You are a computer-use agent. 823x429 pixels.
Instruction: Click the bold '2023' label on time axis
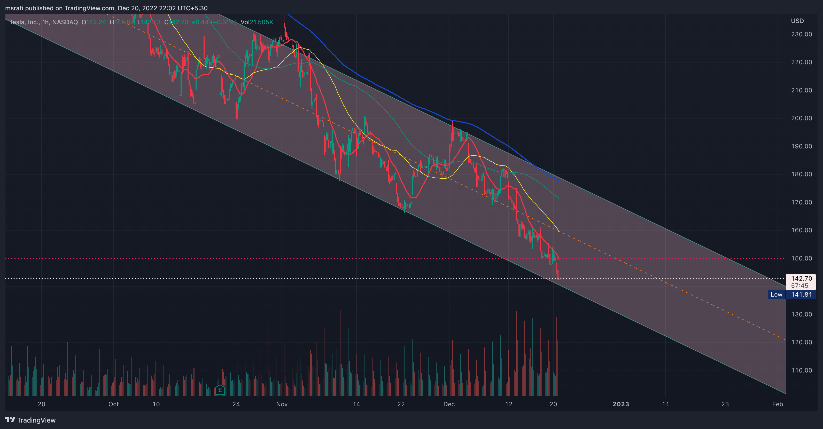pyautogui.click(x=621, y=404)
